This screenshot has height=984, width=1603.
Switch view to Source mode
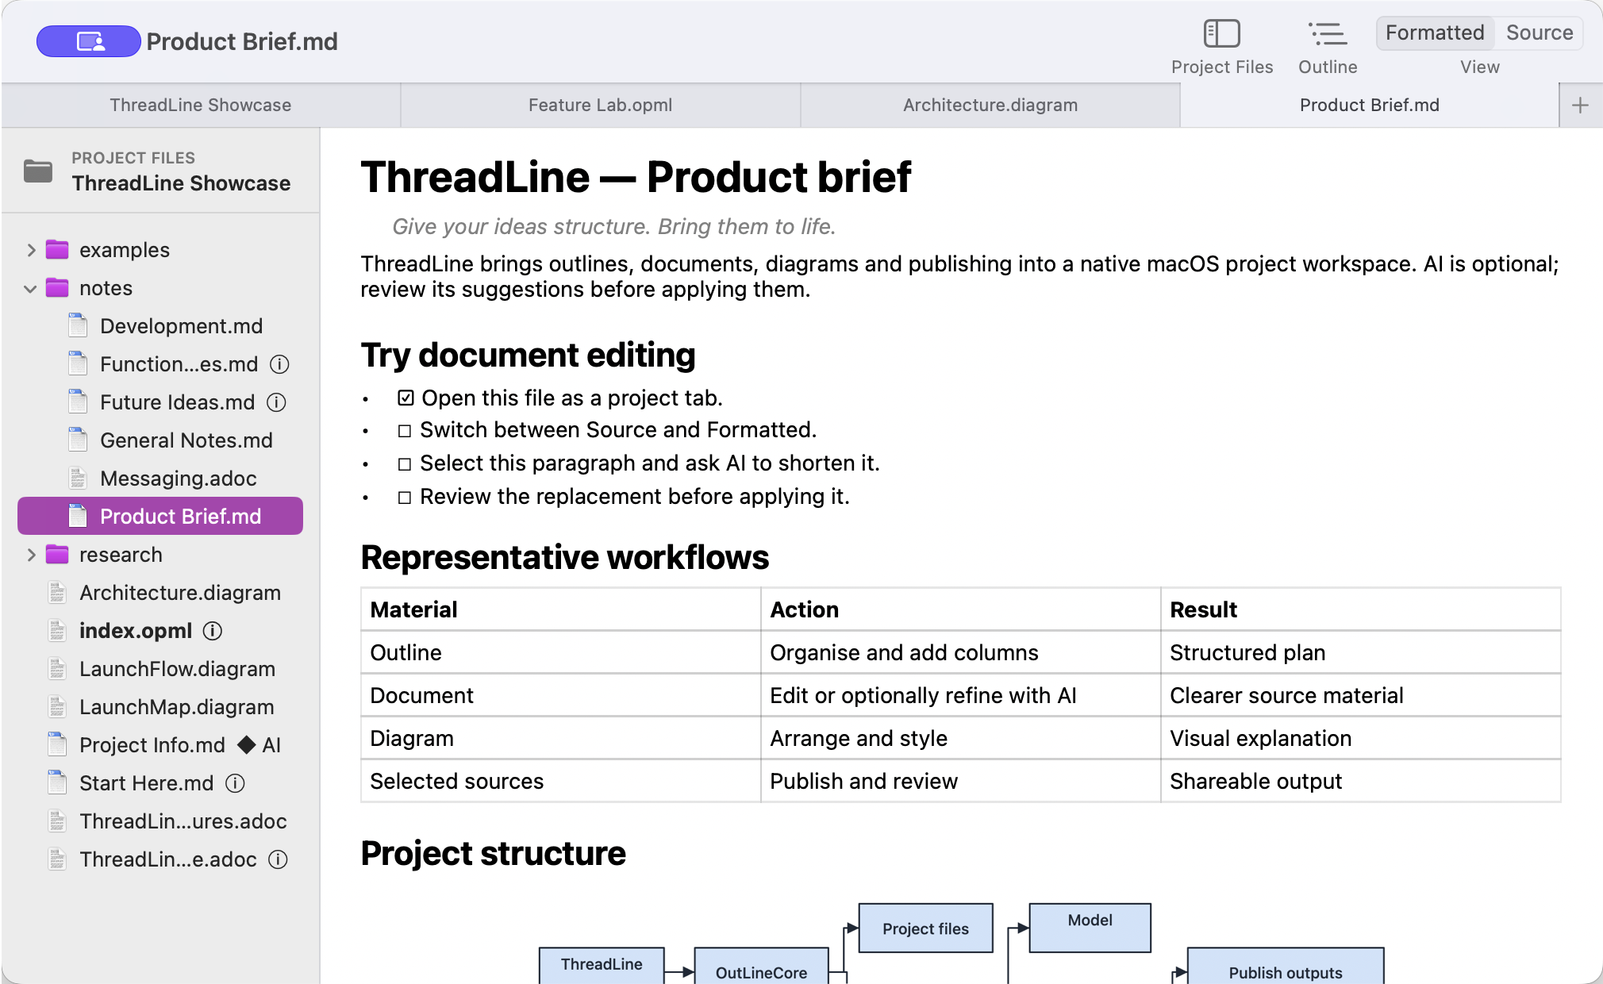tap(1539, 33)
